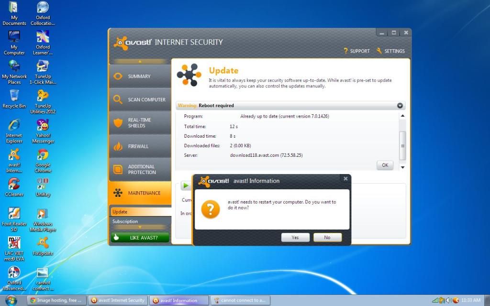This screenshot has height=306, width=490.
Task: Open My Documents desktop icon
Action: tap(14, 13)
